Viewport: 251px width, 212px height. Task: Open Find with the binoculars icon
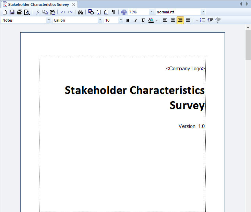[81, 12]
